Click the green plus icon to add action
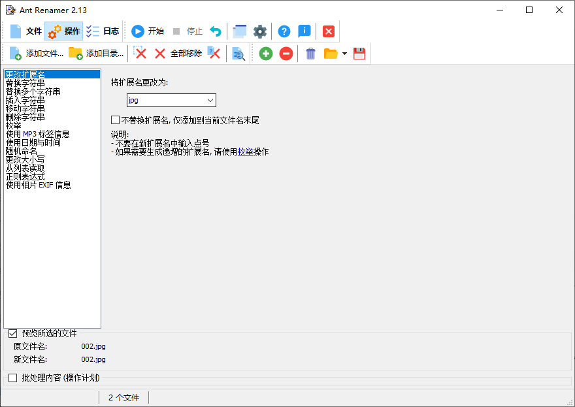Image resolution: width=575 pixels, height=407 pixels. [x=265, y=54]
